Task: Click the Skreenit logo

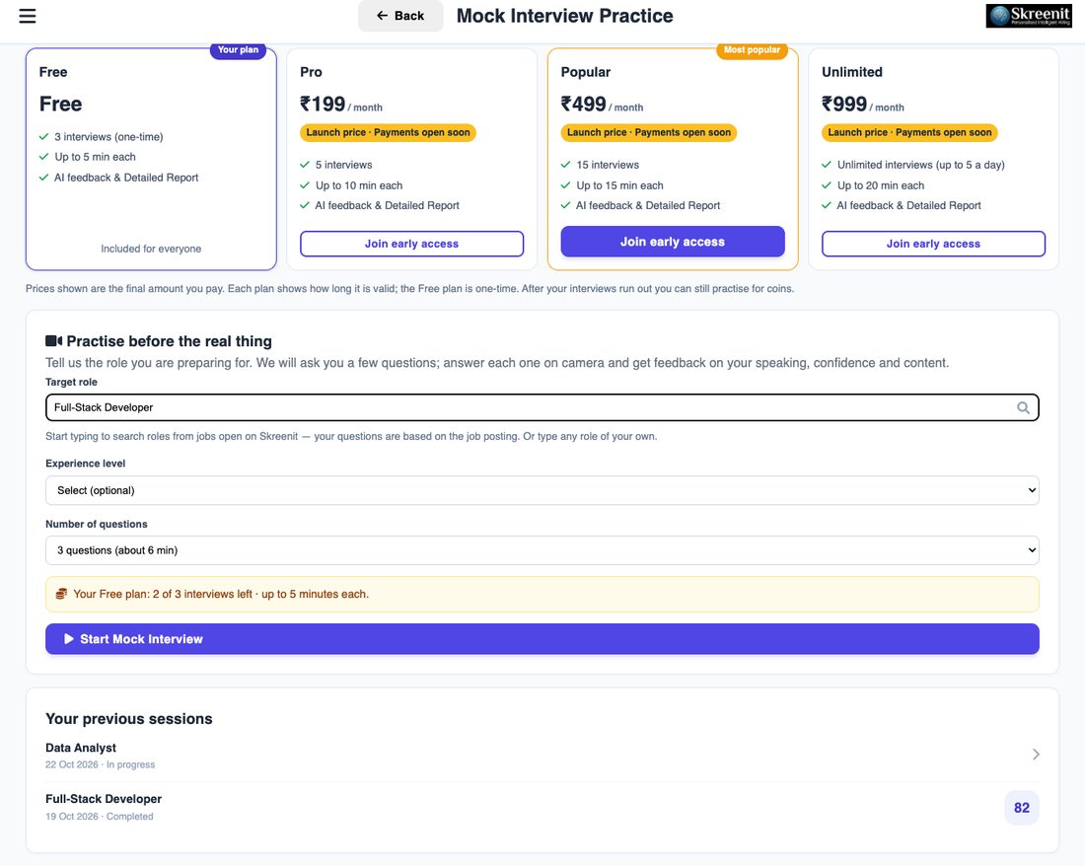Action: click(1028, 16)
